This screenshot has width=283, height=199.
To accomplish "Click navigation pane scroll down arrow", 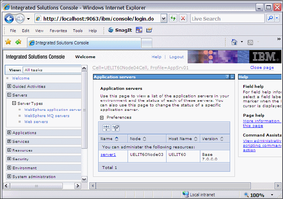I will 84,179.
